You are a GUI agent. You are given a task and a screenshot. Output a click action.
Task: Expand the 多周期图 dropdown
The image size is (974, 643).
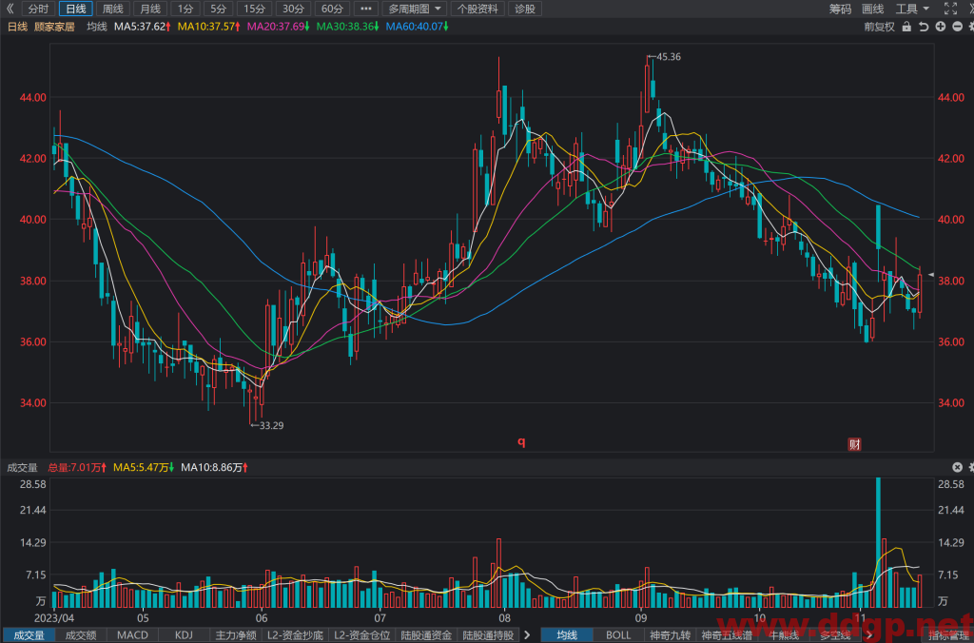coord(415,9)
